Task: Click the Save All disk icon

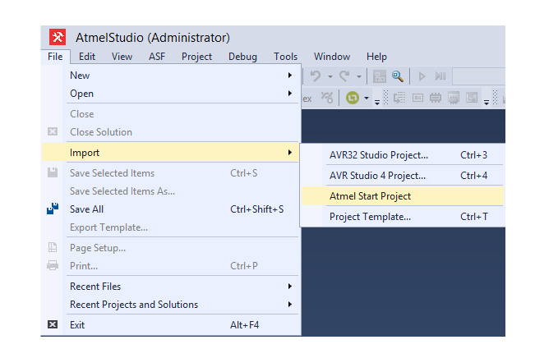Action: coord(53,209)
